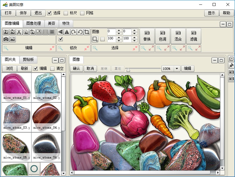Toggle the checked box in 修改 group

click(61, 39)
